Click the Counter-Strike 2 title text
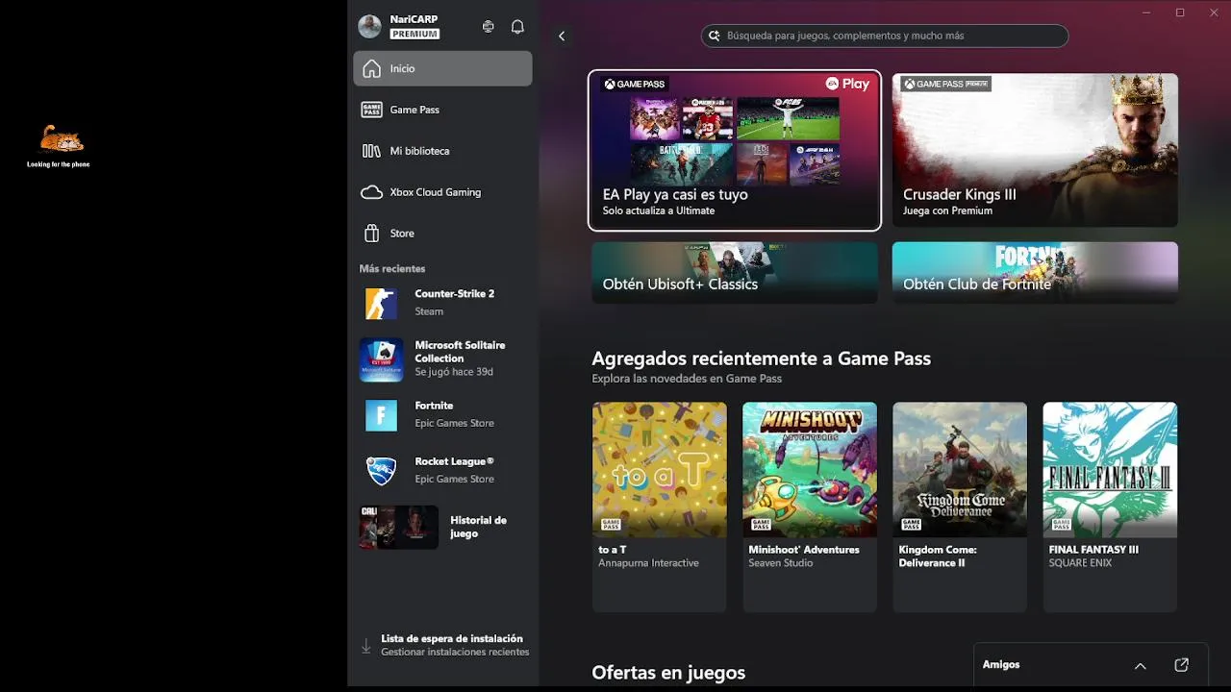Image resolution: width=1231 pixels, height=692 pixels. point(455,294)
